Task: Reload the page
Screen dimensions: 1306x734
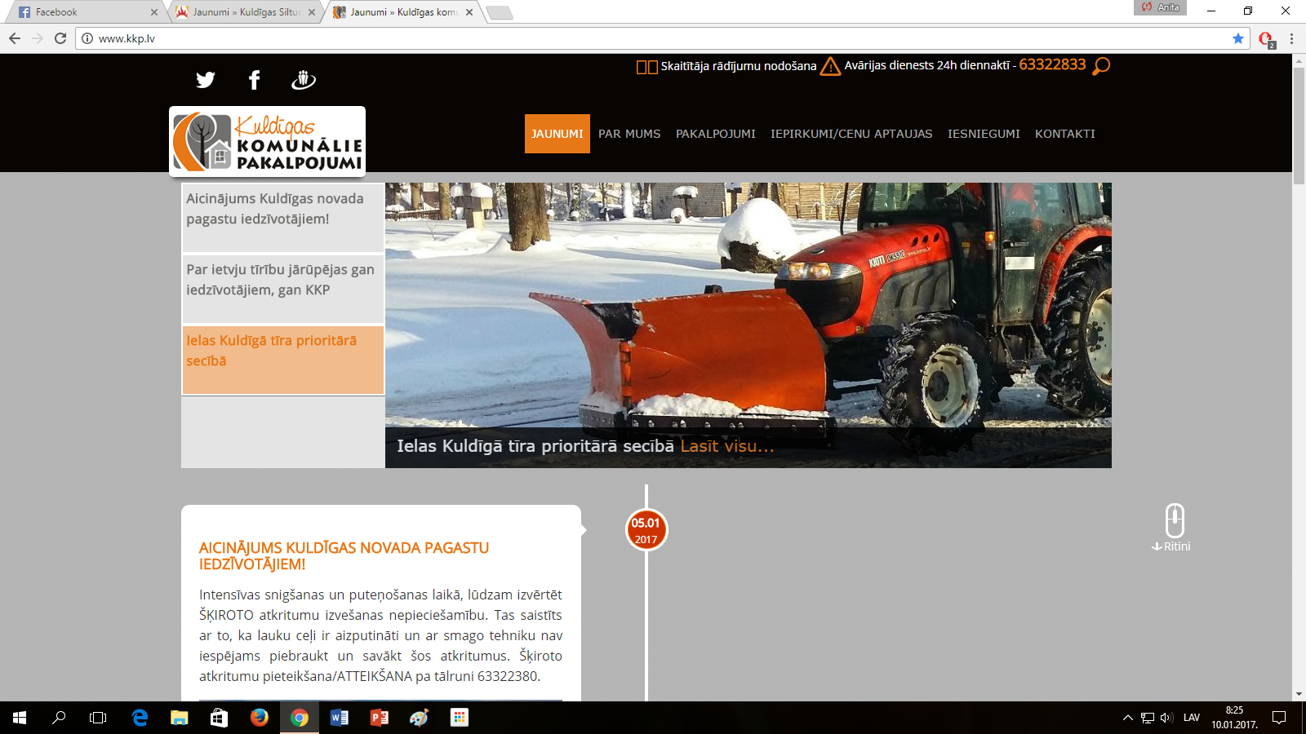Action: point(60,38)
